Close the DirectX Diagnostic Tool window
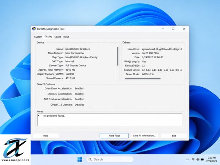 coord(184,29)
